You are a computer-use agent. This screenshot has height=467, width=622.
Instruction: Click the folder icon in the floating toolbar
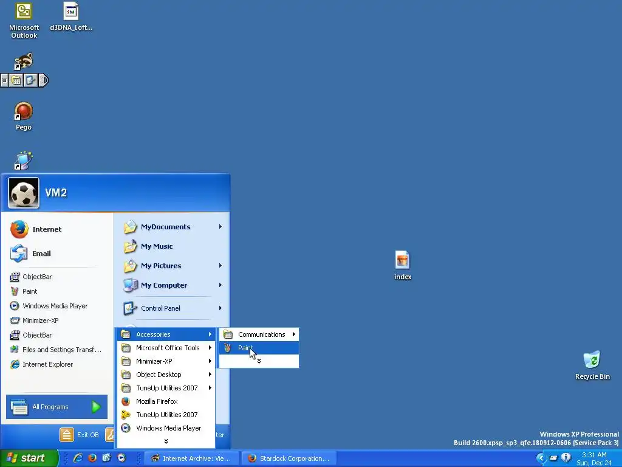[16, 81]
